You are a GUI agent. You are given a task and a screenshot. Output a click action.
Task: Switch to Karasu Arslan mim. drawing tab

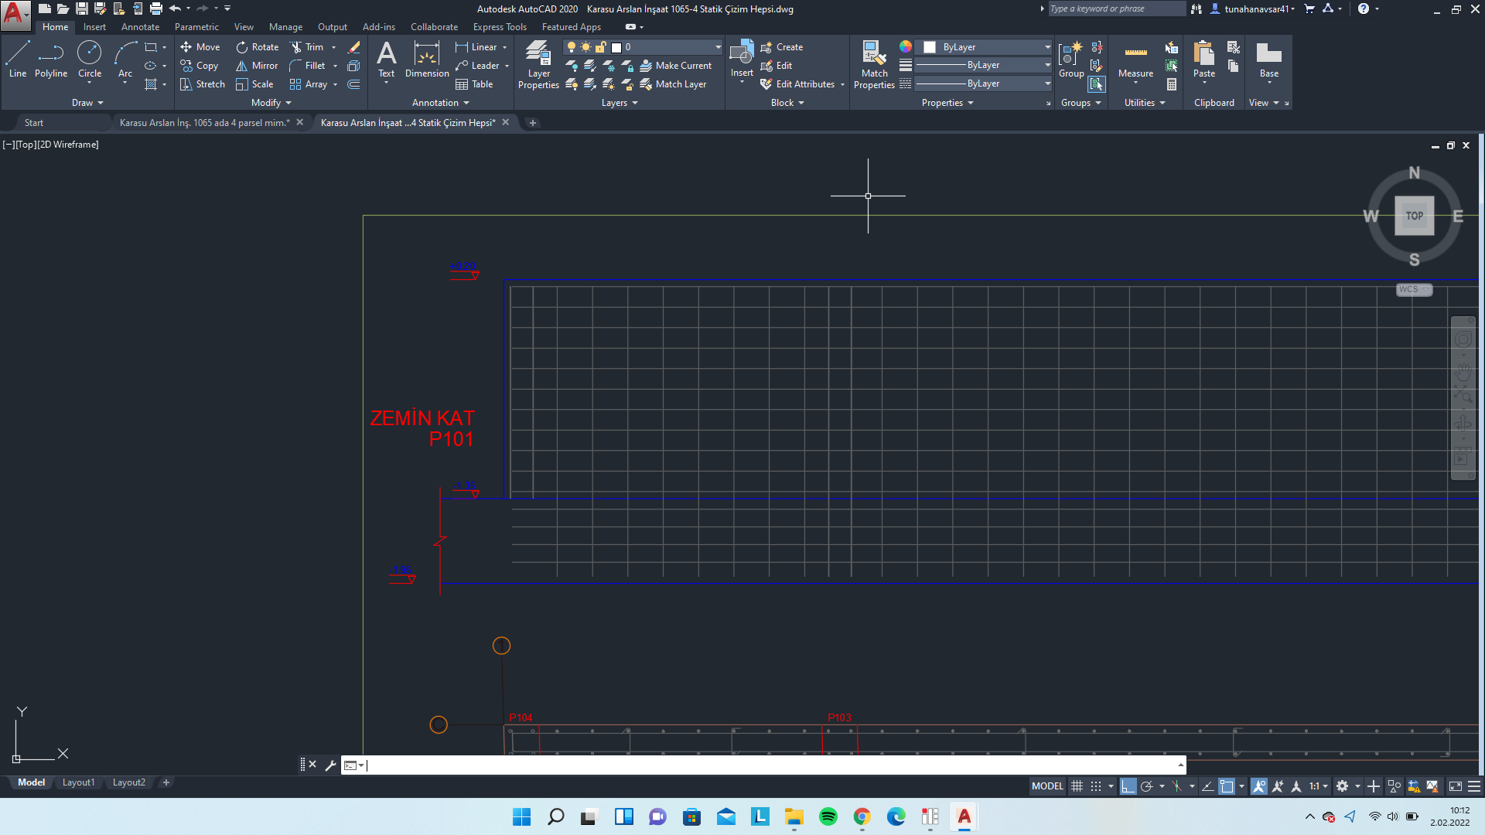pyautogui.click(x=204, y=123)
